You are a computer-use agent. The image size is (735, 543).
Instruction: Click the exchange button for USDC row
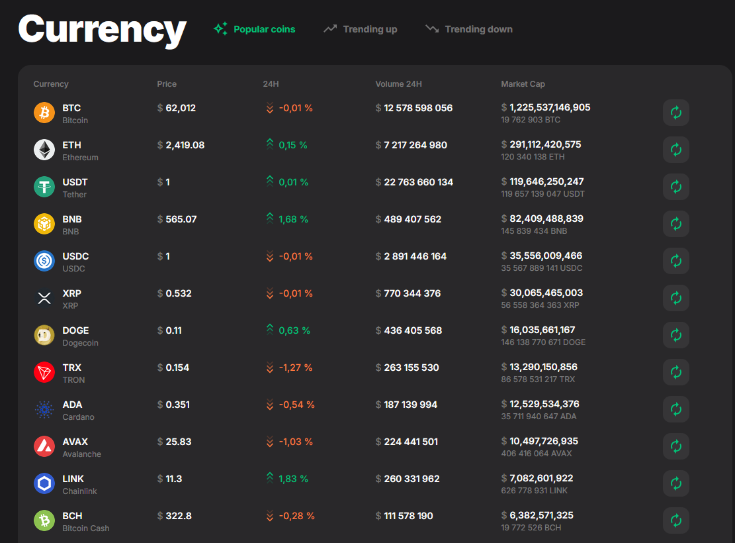point(676,261)
